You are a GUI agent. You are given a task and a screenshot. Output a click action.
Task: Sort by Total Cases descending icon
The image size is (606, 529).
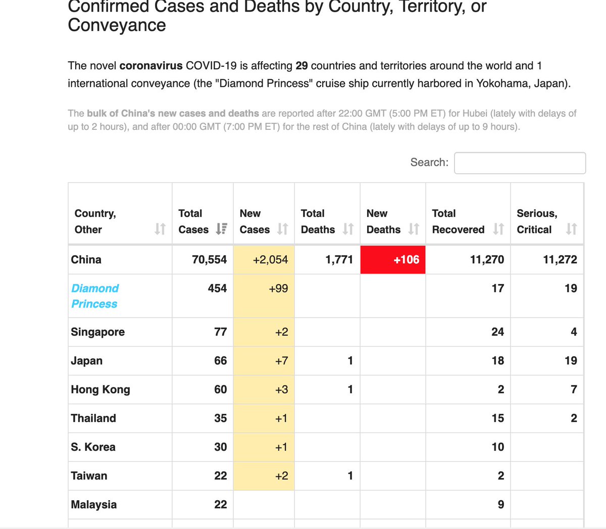(x=221, y=229)
